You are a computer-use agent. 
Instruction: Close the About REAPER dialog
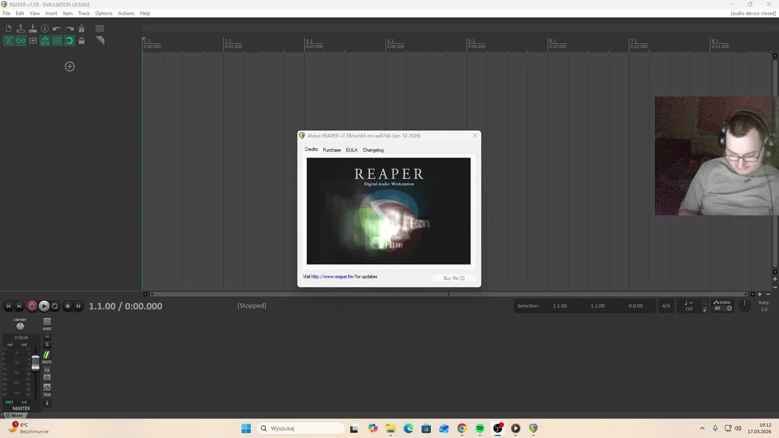click(x=475, y=136)
